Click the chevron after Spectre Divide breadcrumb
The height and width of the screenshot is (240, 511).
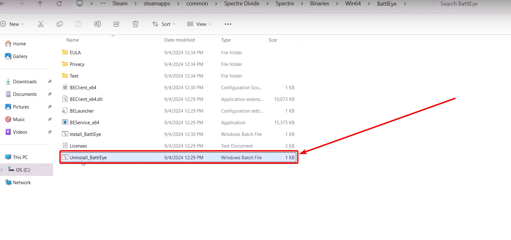coord(268,4)
